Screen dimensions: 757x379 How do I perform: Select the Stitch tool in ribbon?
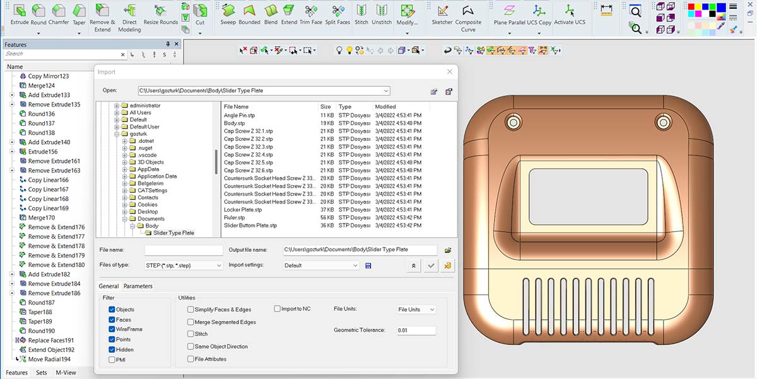point(361,14)
